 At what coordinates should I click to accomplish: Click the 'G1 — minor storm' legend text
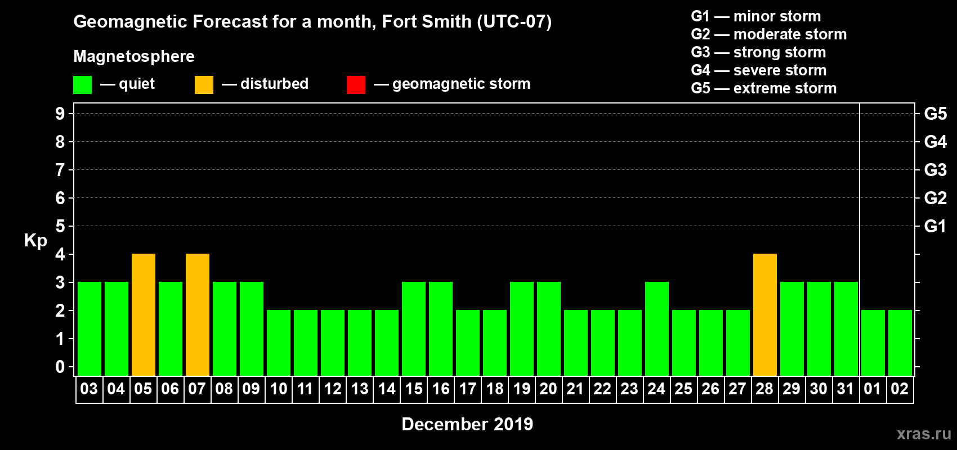(x=755, y=16)
